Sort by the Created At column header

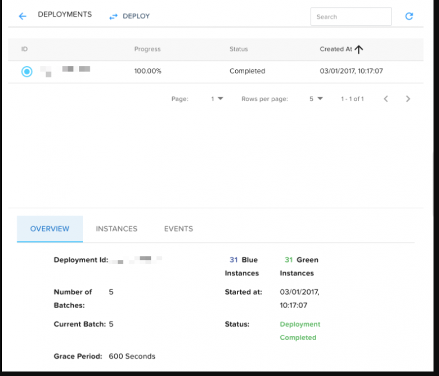[336, 49]
